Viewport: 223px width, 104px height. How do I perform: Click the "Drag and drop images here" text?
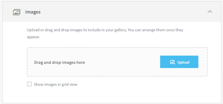coord(59,63)
